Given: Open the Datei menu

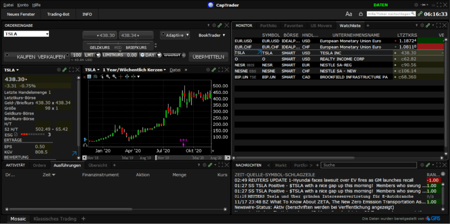Looking at the screenshot, I should click(x=8, y=5).
